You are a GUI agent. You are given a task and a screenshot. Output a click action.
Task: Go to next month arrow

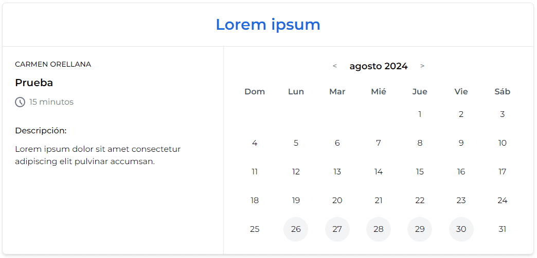422,66
